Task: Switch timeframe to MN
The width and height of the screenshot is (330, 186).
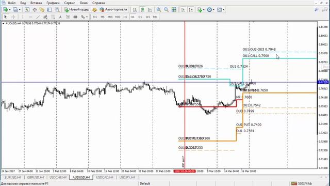Action: pos(155,17)
